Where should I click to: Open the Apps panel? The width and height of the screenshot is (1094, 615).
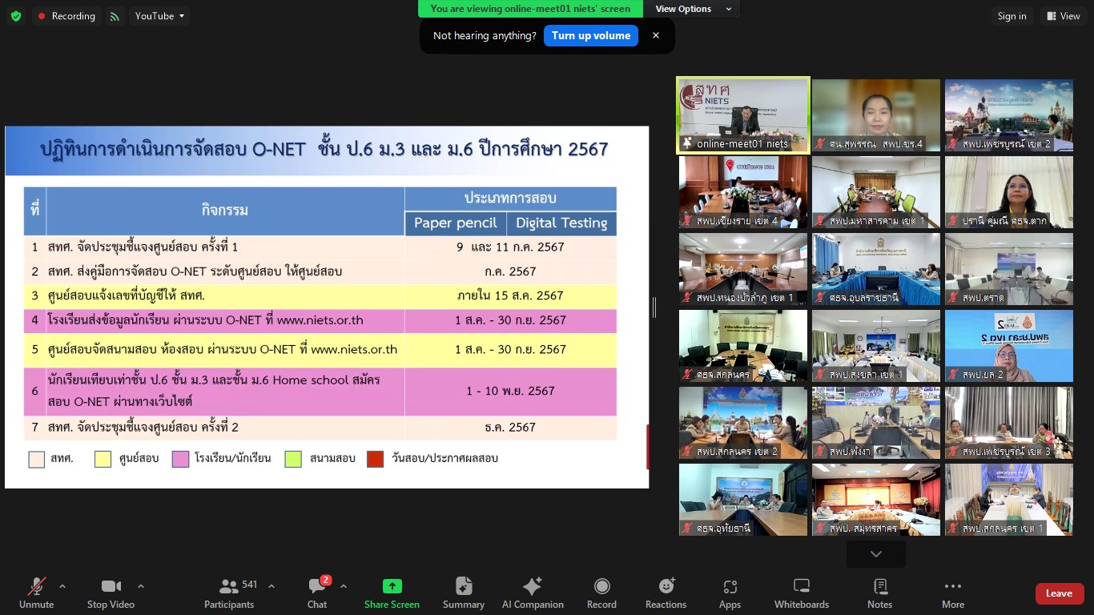(730, 593)
